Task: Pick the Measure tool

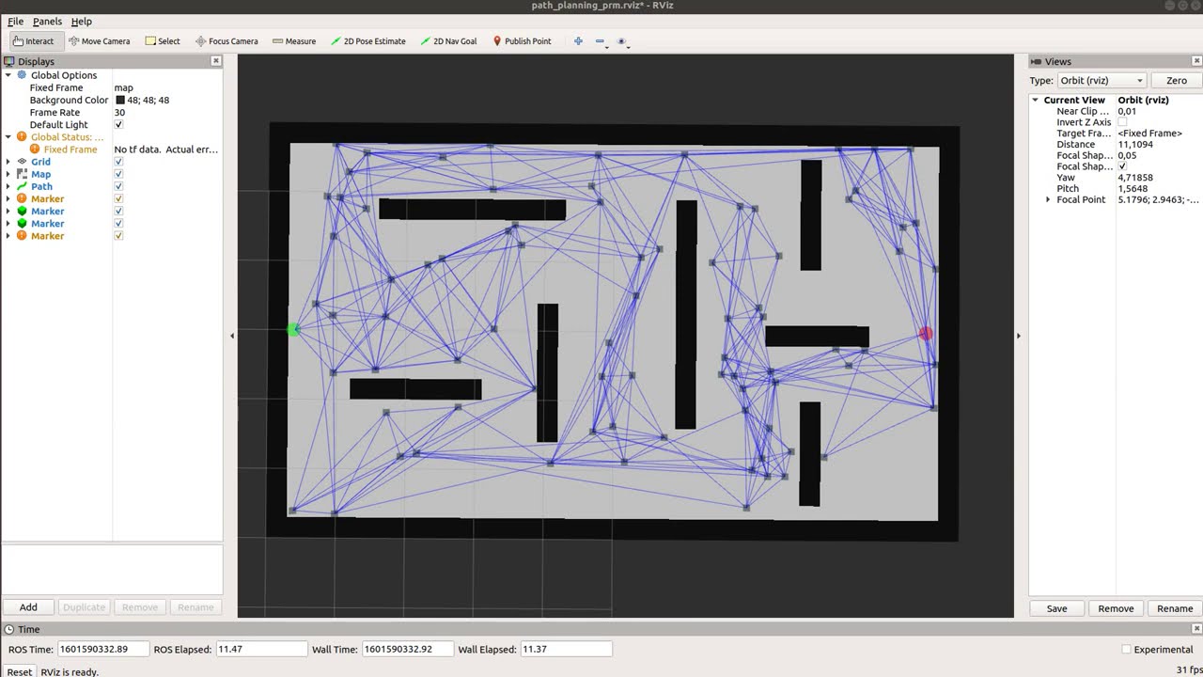Action: tap(294, 41)
